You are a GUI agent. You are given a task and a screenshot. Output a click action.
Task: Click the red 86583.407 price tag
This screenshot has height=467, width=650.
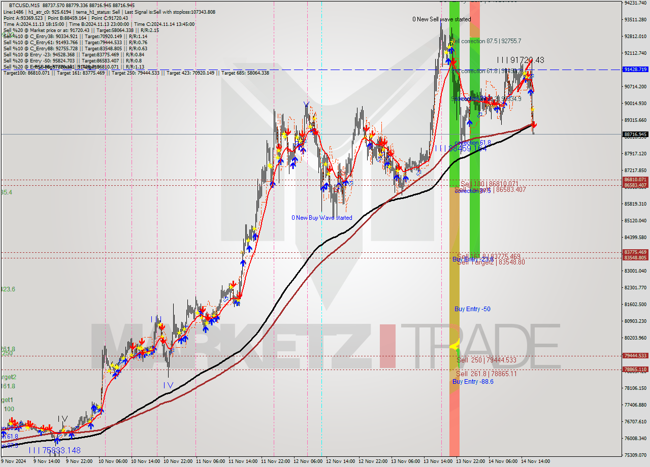tap(635, 185)
